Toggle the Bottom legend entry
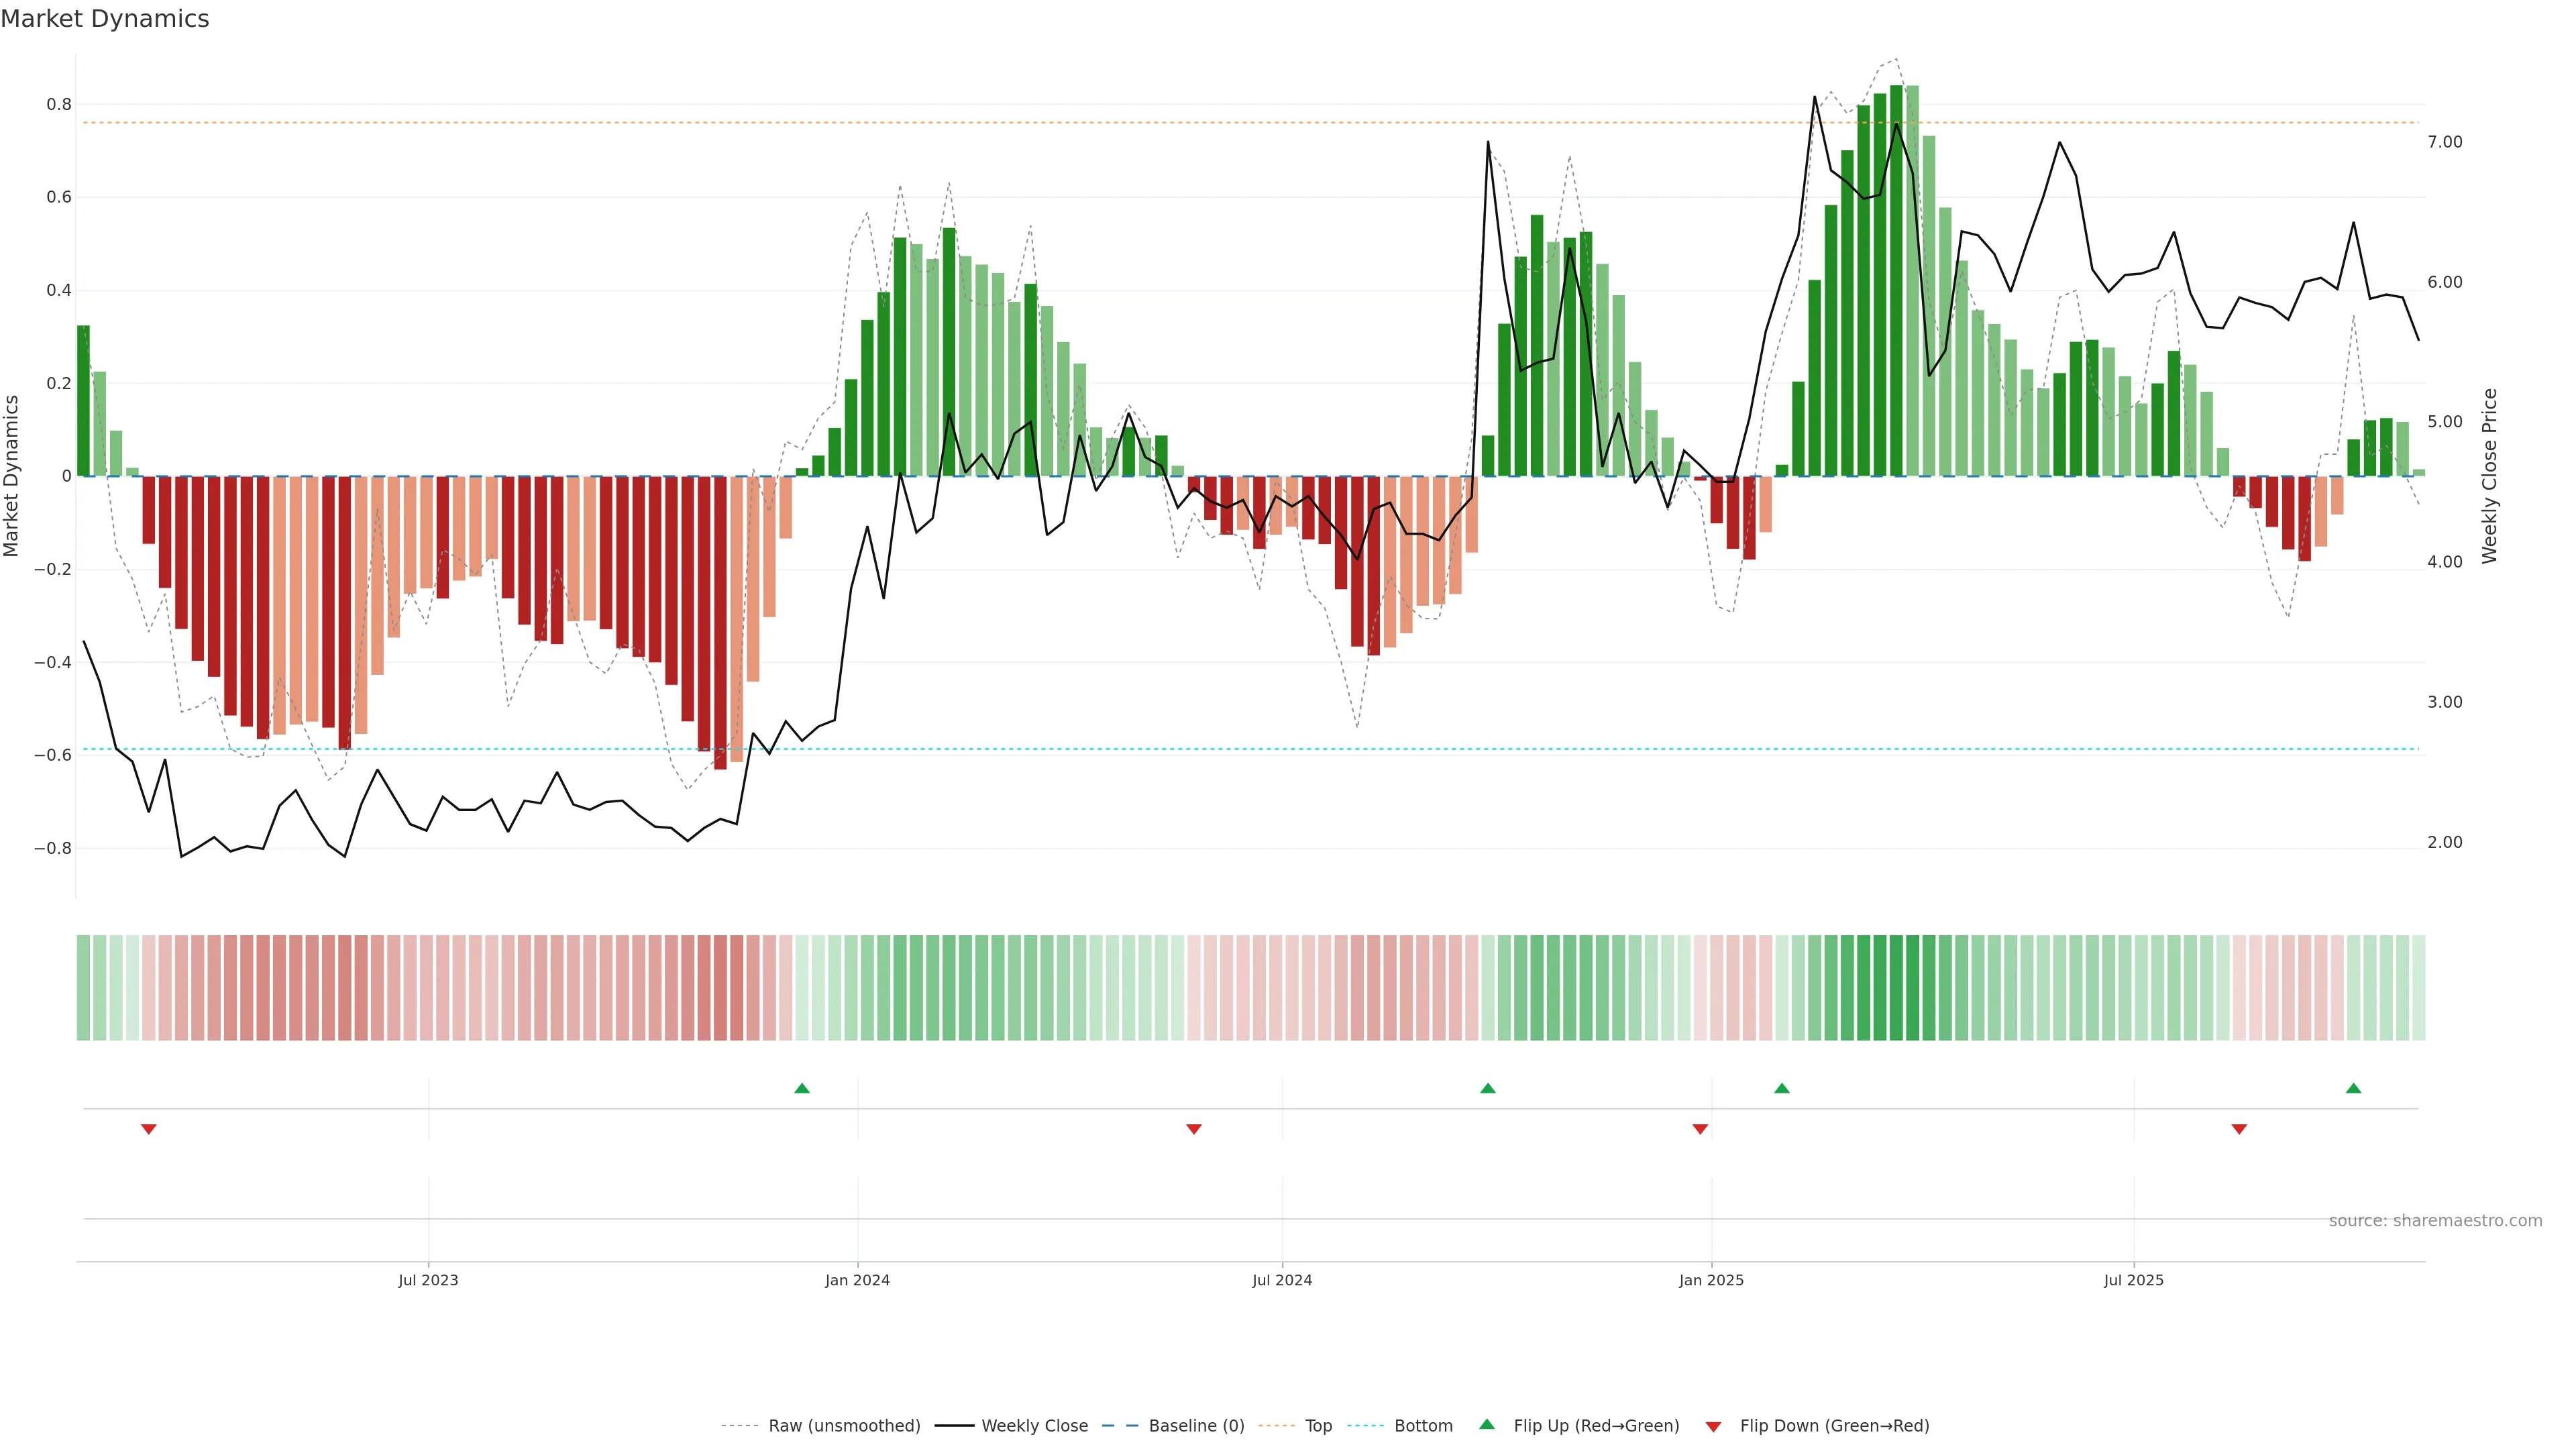This screenshot has height=1449, width=2576. pos(1423,1425)
